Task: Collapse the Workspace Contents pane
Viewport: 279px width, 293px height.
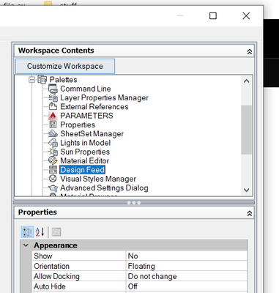Action: point(250,52)
